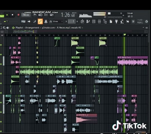The image size is (151, 134).
Task: Pause playback with the pause button
Action: coord(7,15)
